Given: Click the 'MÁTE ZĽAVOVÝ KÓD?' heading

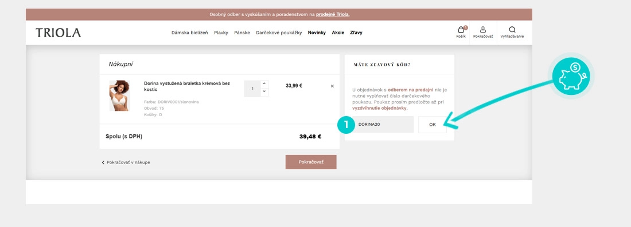Looking at the screenshot, I should tap(382, 64).
